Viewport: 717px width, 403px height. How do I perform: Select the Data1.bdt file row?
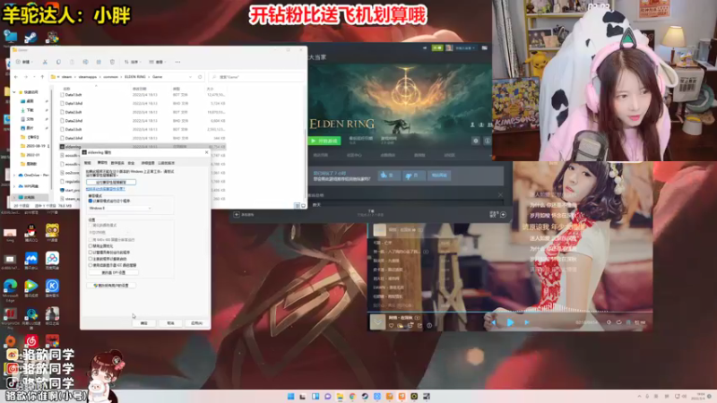pyautogui.click(x=143, y=95)
